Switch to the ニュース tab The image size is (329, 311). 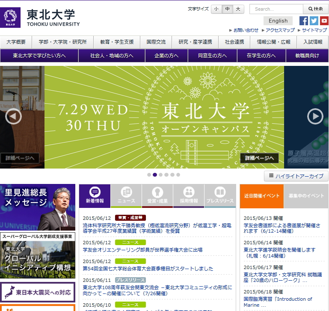(126, 195)
